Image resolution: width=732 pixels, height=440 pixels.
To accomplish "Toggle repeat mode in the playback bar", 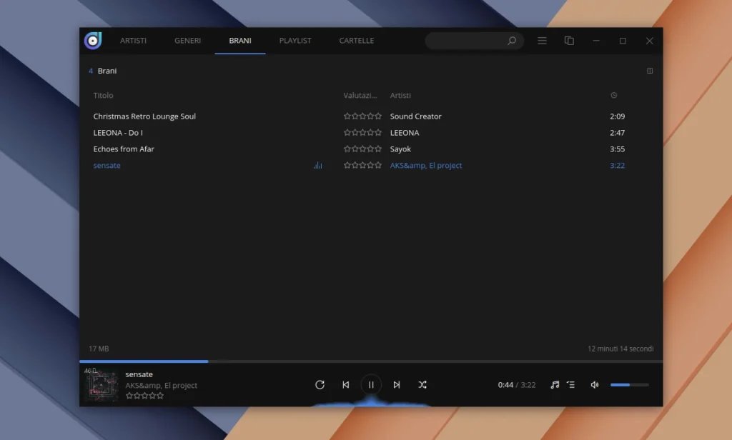I will (320, 384).
